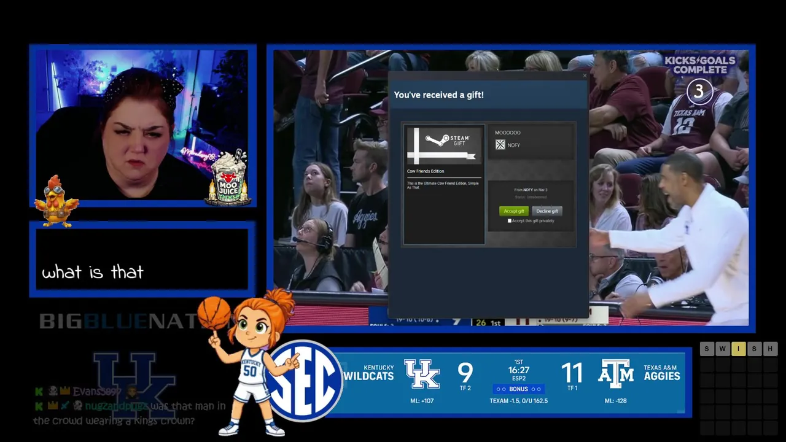Select the streamer webcam feed
This screenshot has width=786, height=442.
click(x=142, y=125)
